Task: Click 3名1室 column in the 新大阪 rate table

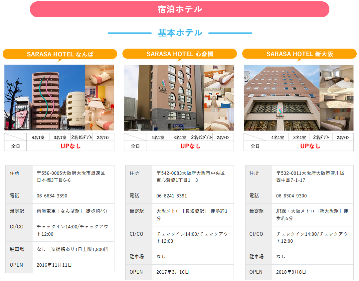Action: click(299, 137)
